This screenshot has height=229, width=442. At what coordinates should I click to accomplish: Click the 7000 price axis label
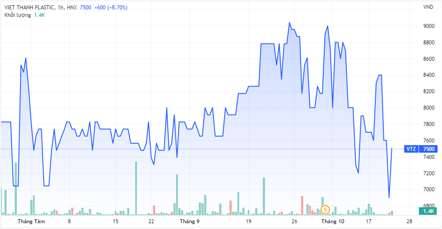(429, 190)
